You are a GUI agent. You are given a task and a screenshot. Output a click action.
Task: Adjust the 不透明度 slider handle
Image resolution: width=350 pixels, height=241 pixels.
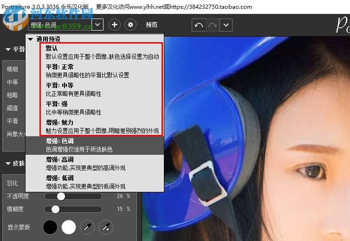(x=61, y=196)
